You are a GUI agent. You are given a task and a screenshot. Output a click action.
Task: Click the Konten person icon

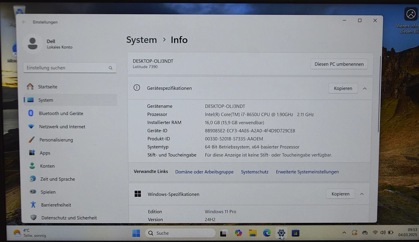point(32,166)
